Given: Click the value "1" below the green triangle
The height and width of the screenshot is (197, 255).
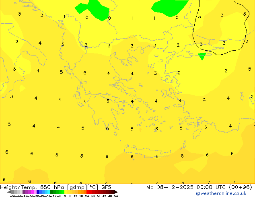Looking at the screenshot, I should (202, 72).
